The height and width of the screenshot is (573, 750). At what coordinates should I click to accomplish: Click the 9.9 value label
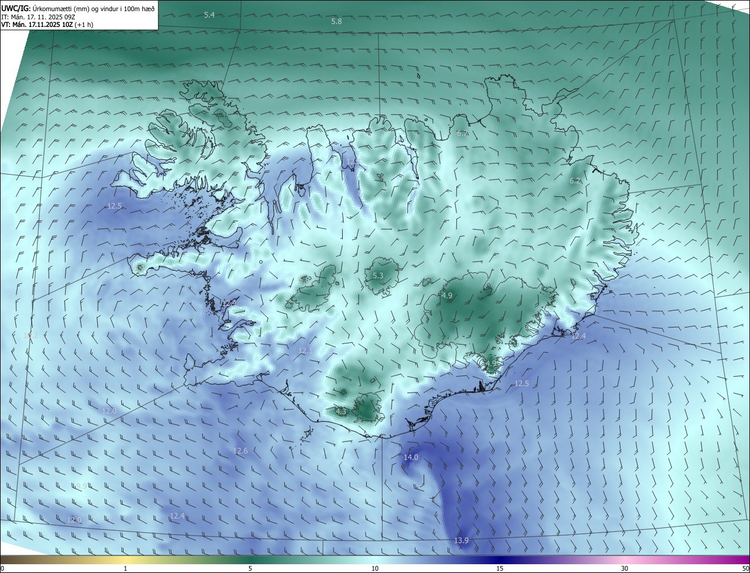click(81, 486)
